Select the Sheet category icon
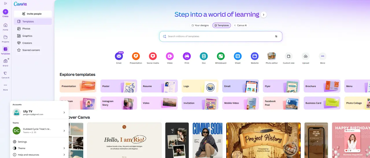This screenshot has width=370, height=158. pyautogui.click(x=238, y=56)
